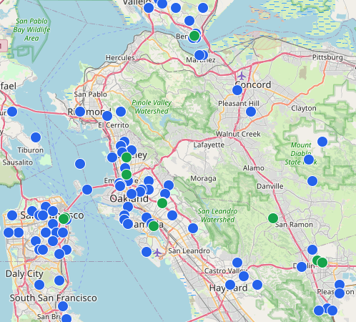Click the Walnut Creek label
This screenshot has height=322, width=356.
pyautogui.click(x=238, y=134)
